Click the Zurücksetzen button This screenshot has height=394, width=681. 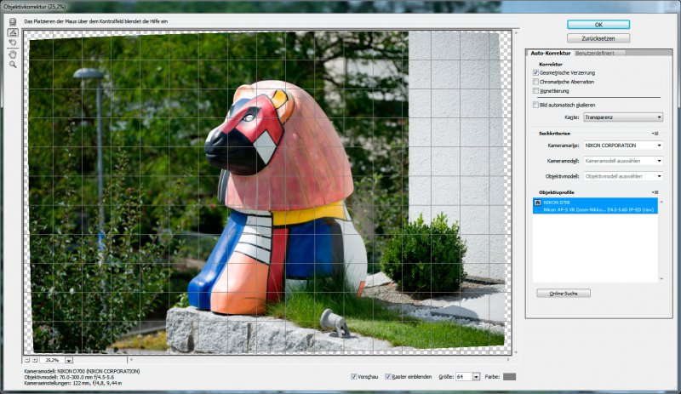click(x=598, y=38)
